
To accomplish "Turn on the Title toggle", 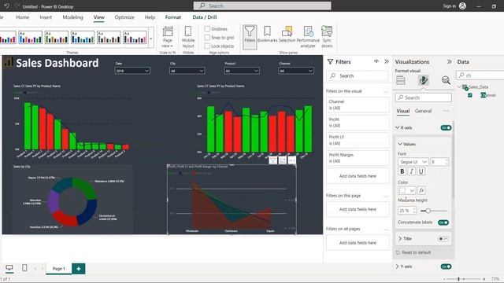I will tap(443, 239).
